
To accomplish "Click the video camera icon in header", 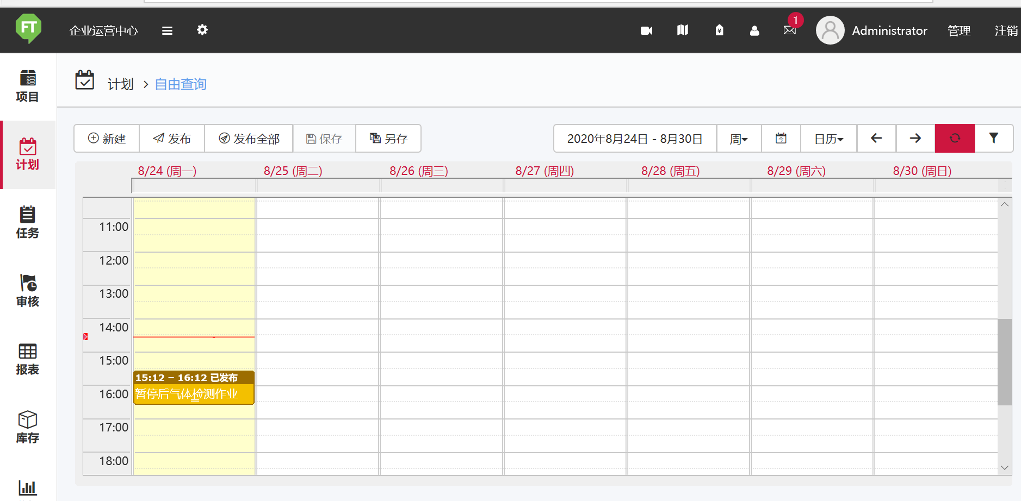I will (x=646, y=30).
